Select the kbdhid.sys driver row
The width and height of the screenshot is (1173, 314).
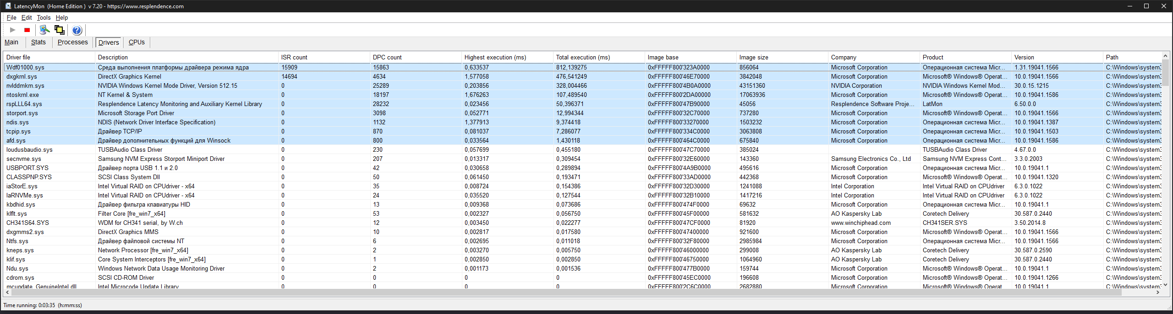(x=582, y=204)
